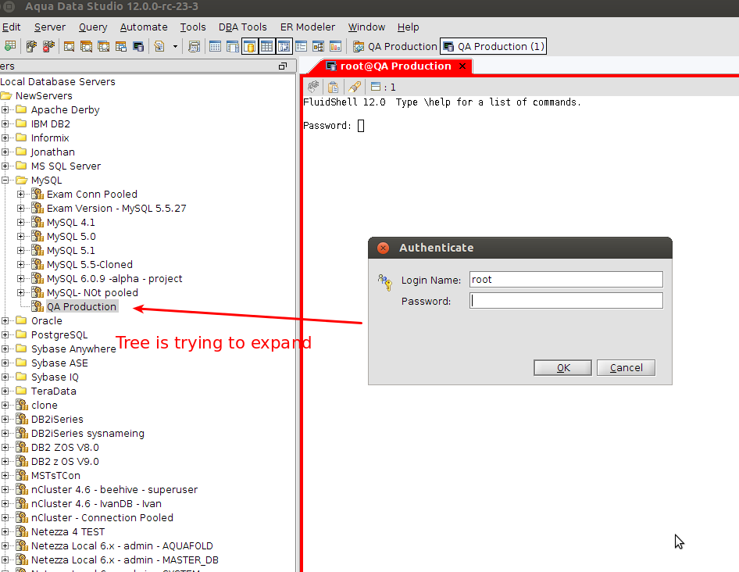Toggle the sort-arrows panel button

coord(284,46)
